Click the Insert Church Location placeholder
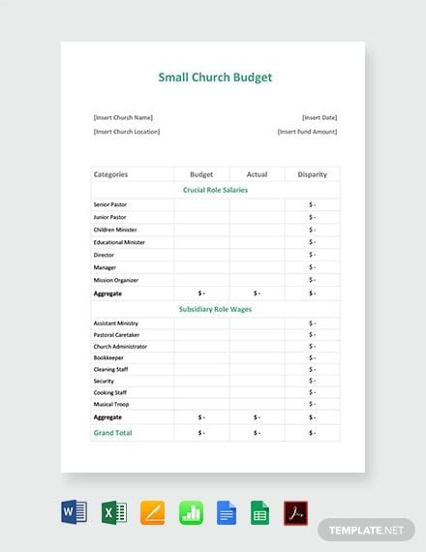The height and width of the screenshot is (552, 426). pyautogui.click(x=127, y=132)
